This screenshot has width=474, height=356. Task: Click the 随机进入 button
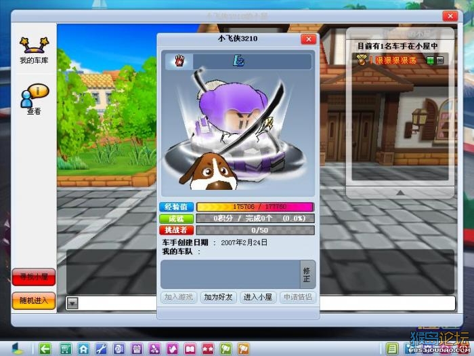(x=34, y=300)
